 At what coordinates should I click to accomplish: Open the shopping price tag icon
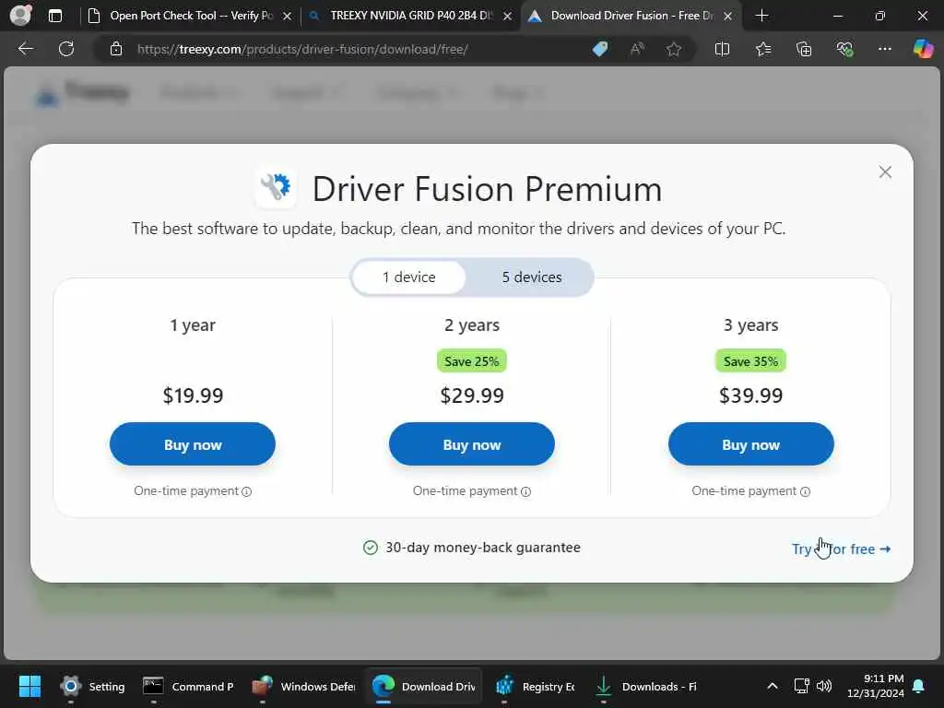(x=600, y=49)
